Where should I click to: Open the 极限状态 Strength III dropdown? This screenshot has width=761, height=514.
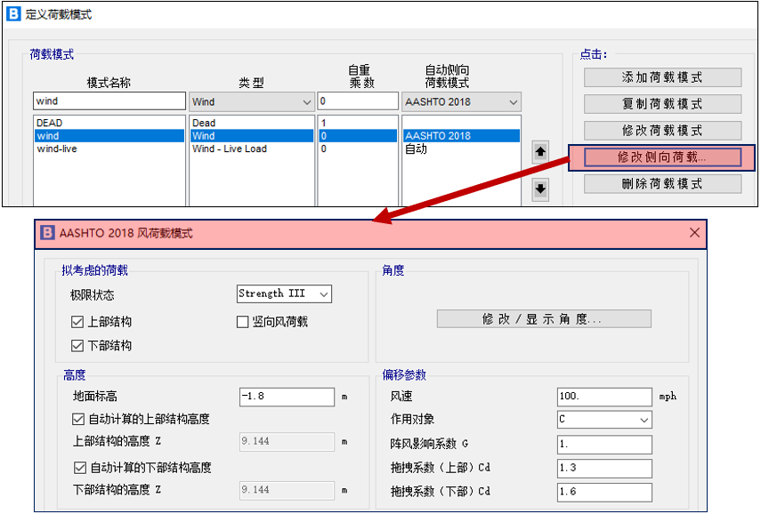(284, 293)
